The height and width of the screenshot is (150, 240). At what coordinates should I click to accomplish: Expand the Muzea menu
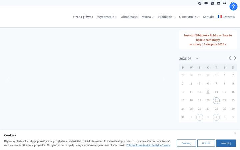click(148, 17)
